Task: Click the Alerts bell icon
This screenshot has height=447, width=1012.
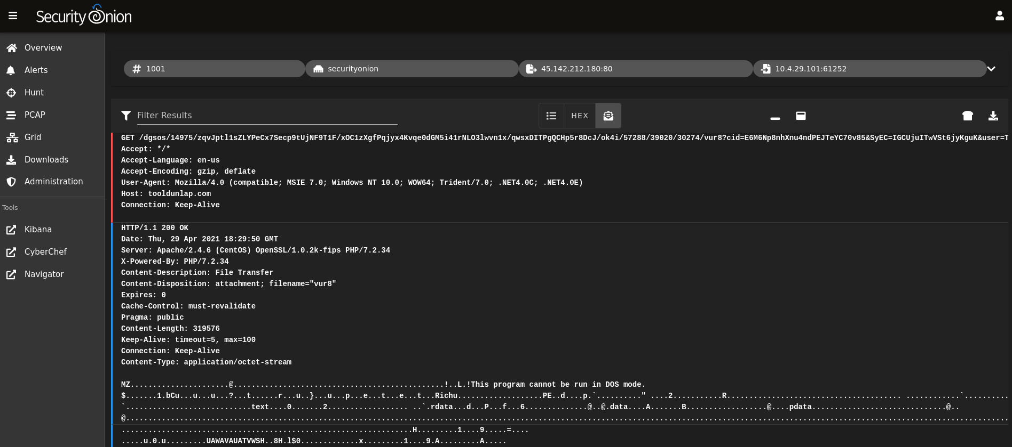Action: [11, 70]
